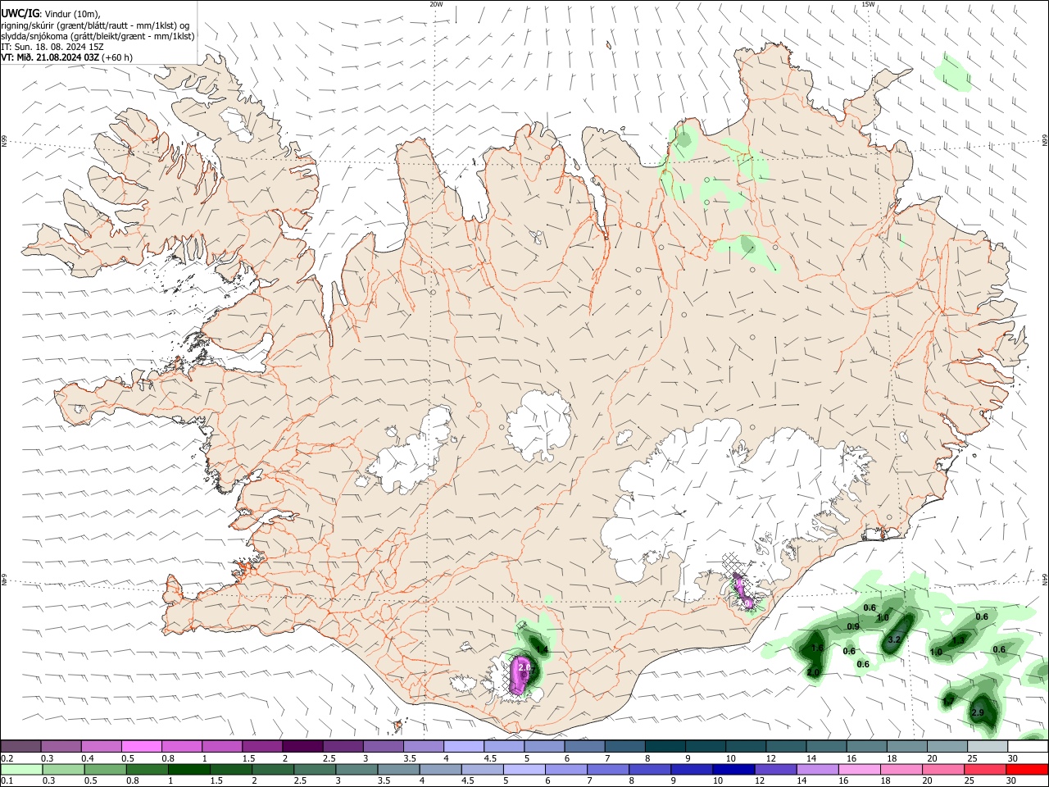
Task: Select the medium blue swatch labeled 8
Action: (x=652, y=769)
